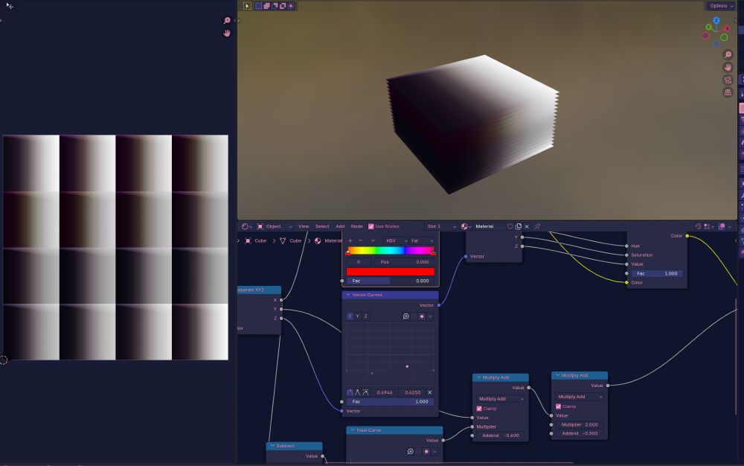Click the new material duplicate icon
This screenshot has height=466, width=744.
[x=518, y=226]
